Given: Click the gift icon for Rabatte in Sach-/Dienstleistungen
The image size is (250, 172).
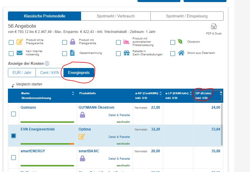Looking at the screenshot, I should [127, 53].
